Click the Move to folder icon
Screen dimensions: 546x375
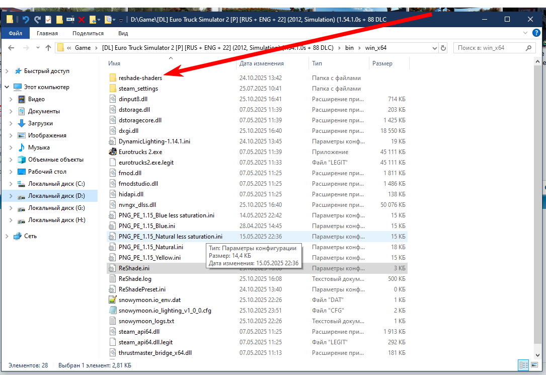[x=93, y=20]
